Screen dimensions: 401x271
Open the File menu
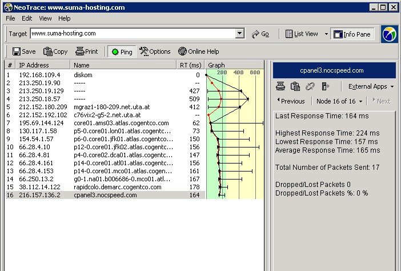coord(10,18)
